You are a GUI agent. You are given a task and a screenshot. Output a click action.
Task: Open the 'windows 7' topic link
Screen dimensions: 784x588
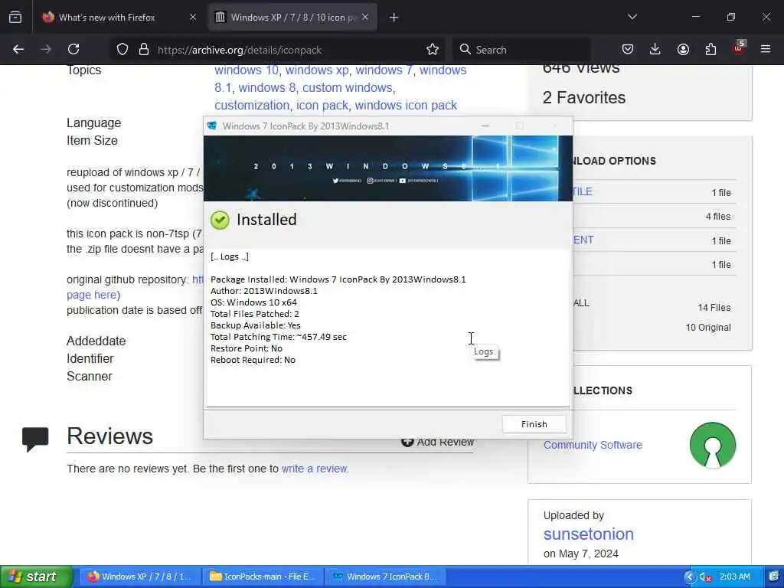tap(384, 70)
